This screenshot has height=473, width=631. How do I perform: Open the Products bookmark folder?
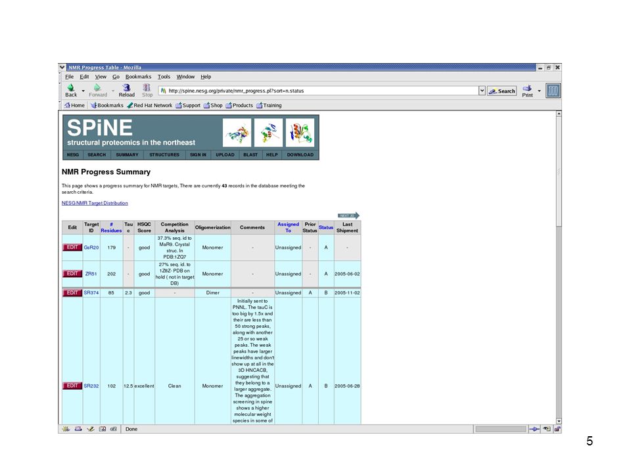(239, 105)
